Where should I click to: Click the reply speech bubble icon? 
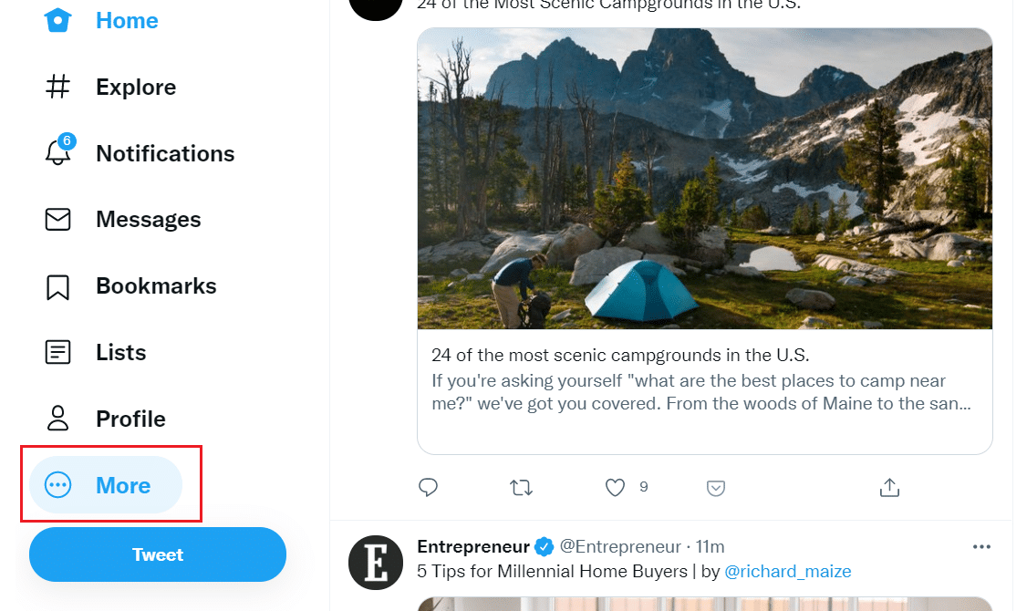(x=428, y=488)
